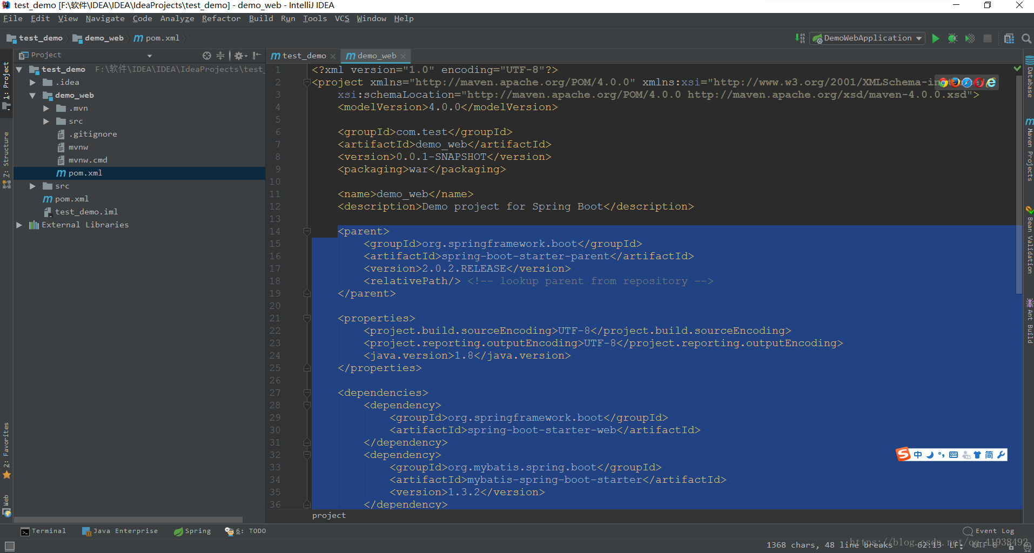Image resolution: width=1034 pixels, height=553 pixels.
Task: Close the demo_web editor tab
Action: click(x=403, y=56)
